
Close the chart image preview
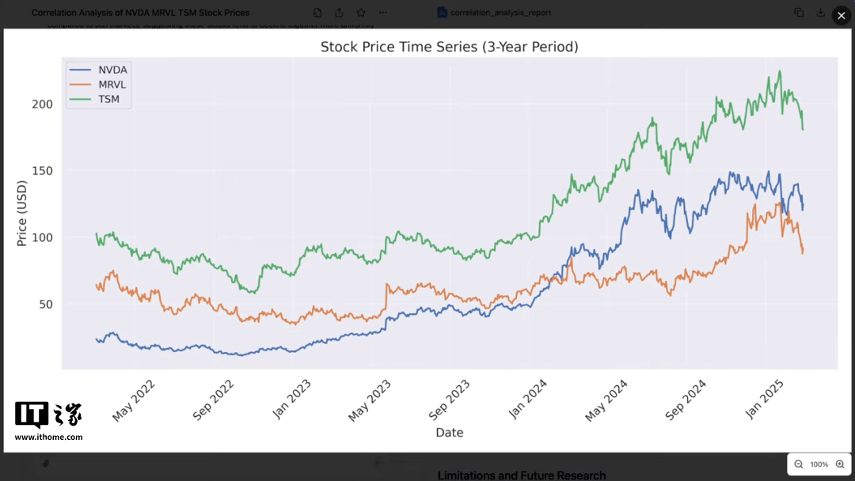coord(841,15)
